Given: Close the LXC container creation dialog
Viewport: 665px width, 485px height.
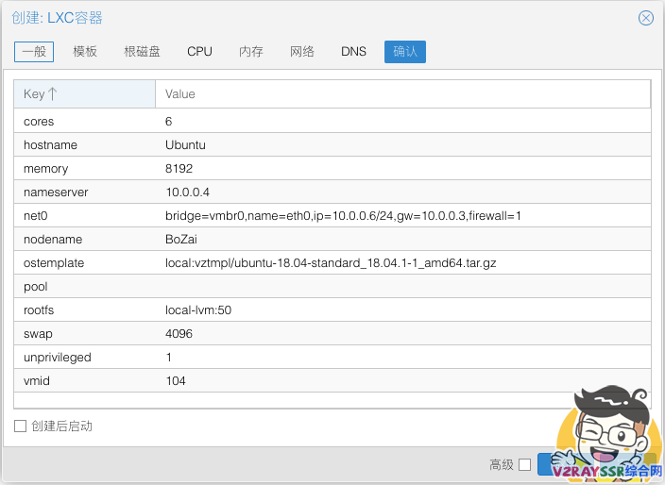Looking at the screenshot, I should click(x=646, y=18).
